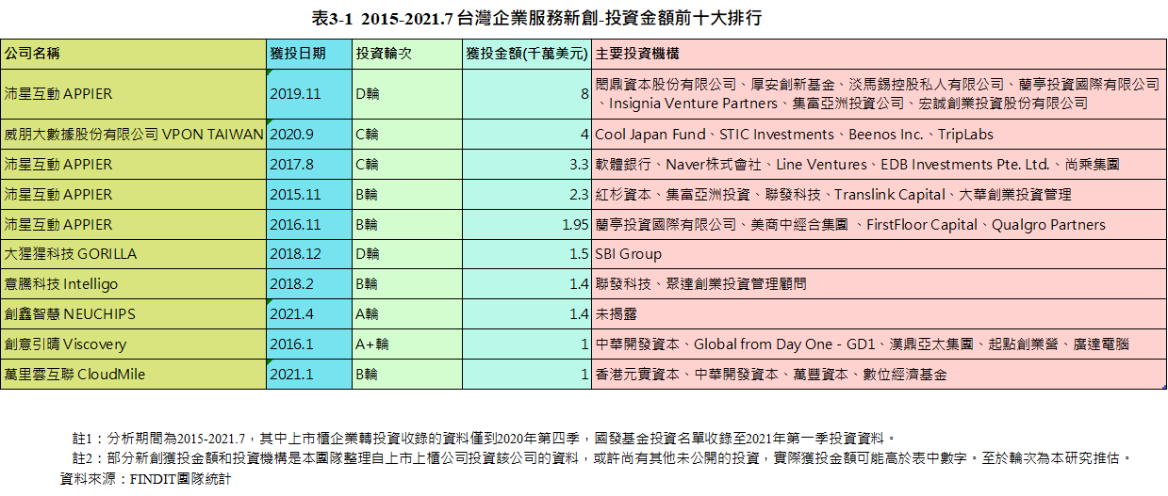Click the date cell 2021.4
Image resolution: width=1168 pixels, height=496 pixels.
(x=310, y=314)
